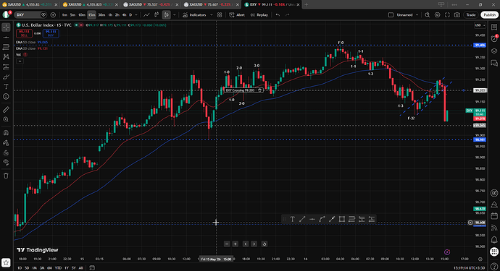Open the Trade panel button
Viewport: 500px width, 271px height.
471,15
